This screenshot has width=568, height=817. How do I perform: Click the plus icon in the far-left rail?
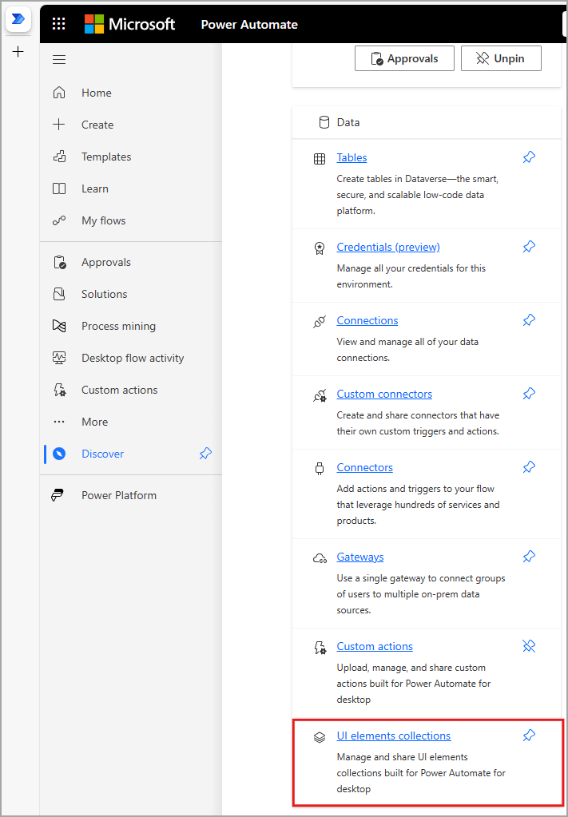tap(18, 51)
